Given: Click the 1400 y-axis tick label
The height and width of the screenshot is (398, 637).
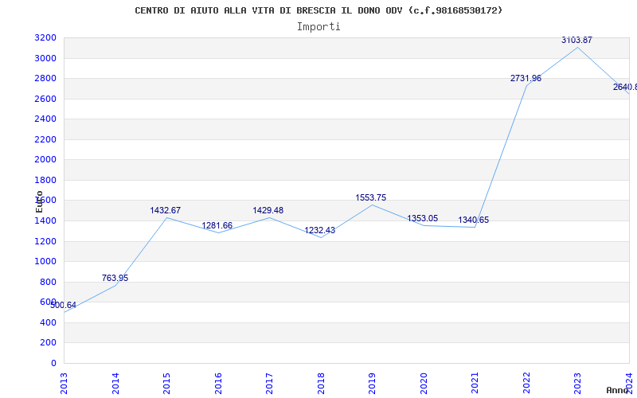Looking at the screenshot, I should [x=45, y=221].
